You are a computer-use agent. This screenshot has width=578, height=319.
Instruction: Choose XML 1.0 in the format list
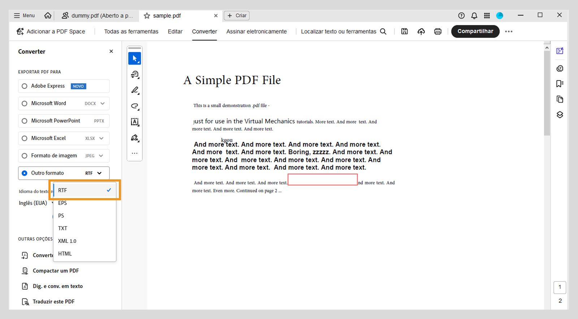click(x=85, y=241)
